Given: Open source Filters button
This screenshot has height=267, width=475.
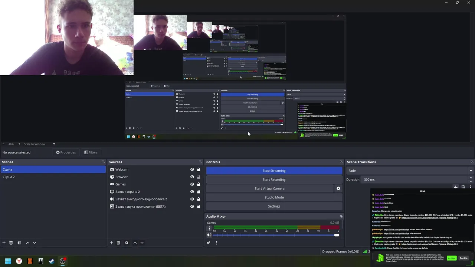Looking at the screenshot, I should tap(91, 152).
